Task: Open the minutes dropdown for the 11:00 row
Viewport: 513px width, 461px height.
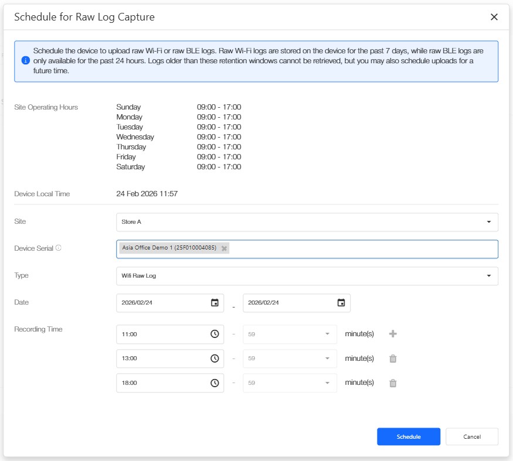Action: tap(290, 334)
